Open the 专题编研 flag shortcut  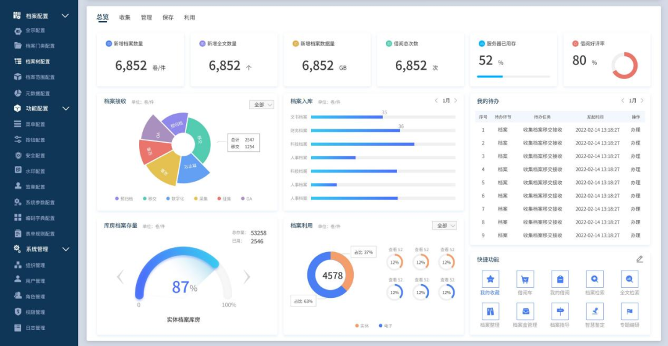click(629, 311)
